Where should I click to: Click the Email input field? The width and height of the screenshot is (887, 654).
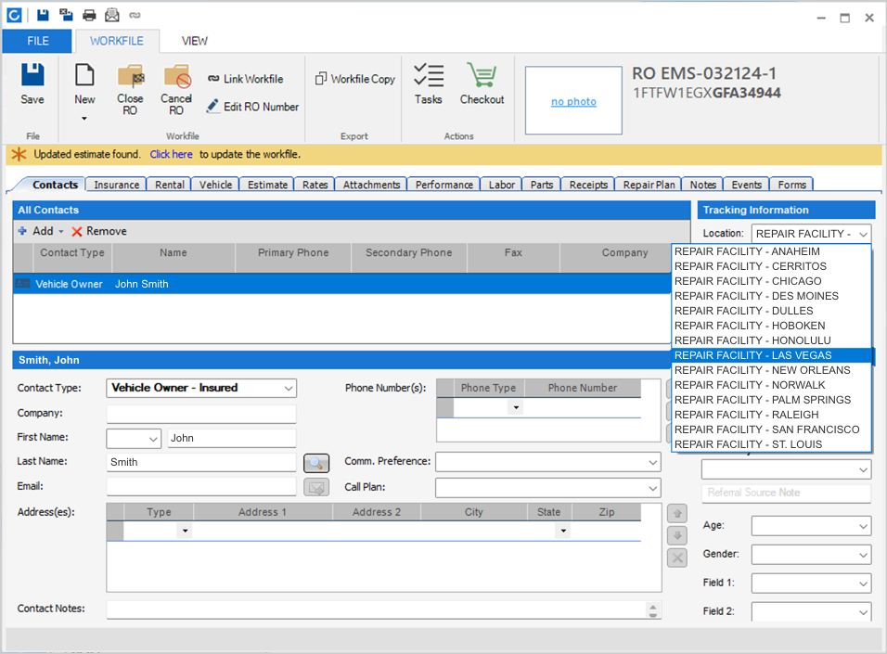click(200, 486)
